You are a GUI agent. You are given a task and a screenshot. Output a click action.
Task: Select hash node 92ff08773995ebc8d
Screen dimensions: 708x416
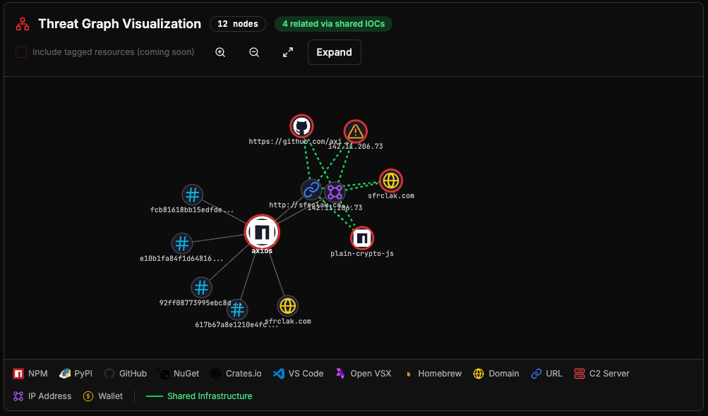[201, 288]
